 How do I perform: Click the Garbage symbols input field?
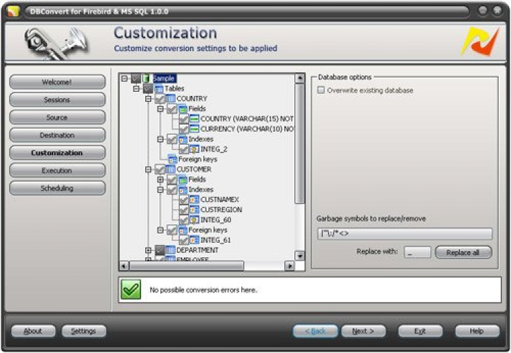405,233
